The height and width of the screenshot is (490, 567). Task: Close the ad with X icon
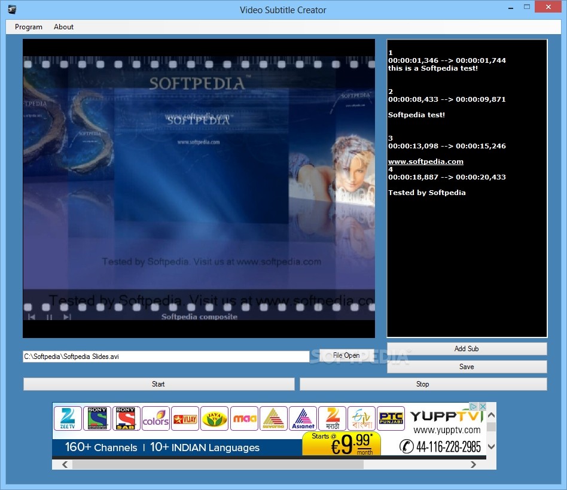[483, 406]
